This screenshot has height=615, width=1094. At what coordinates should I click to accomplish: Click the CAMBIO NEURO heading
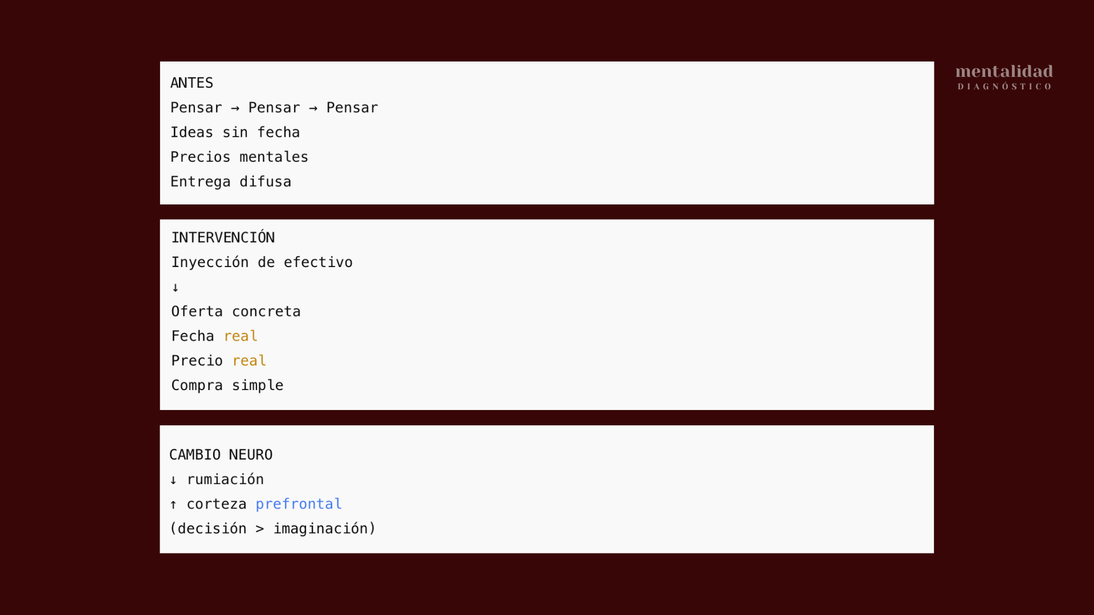pos(221,455)
